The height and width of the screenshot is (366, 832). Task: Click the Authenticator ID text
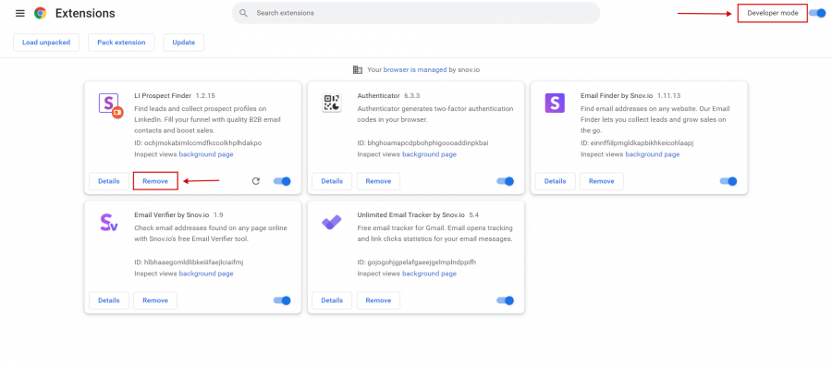point(422,143)
